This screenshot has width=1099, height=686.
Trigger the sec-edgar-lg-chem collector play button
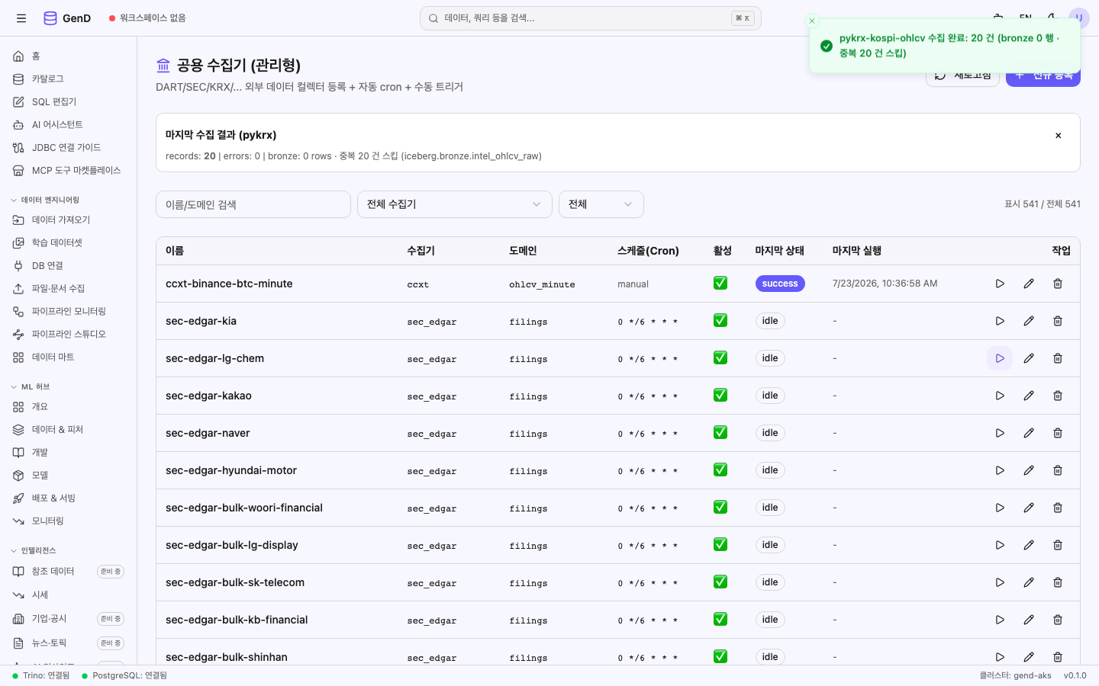tap(1000, 358)
